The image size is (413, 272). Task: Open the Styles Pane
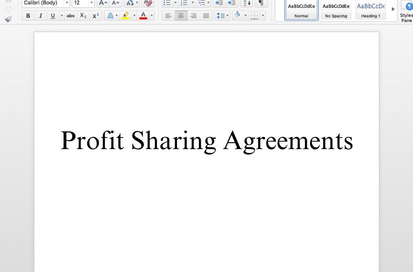407,12
